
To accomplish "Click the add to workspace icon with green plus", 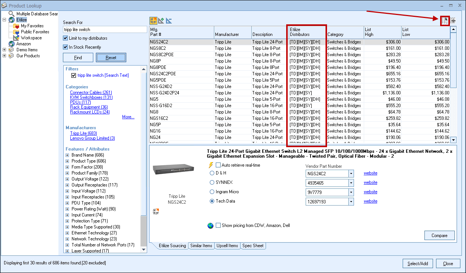I will [x=161, y=21].
